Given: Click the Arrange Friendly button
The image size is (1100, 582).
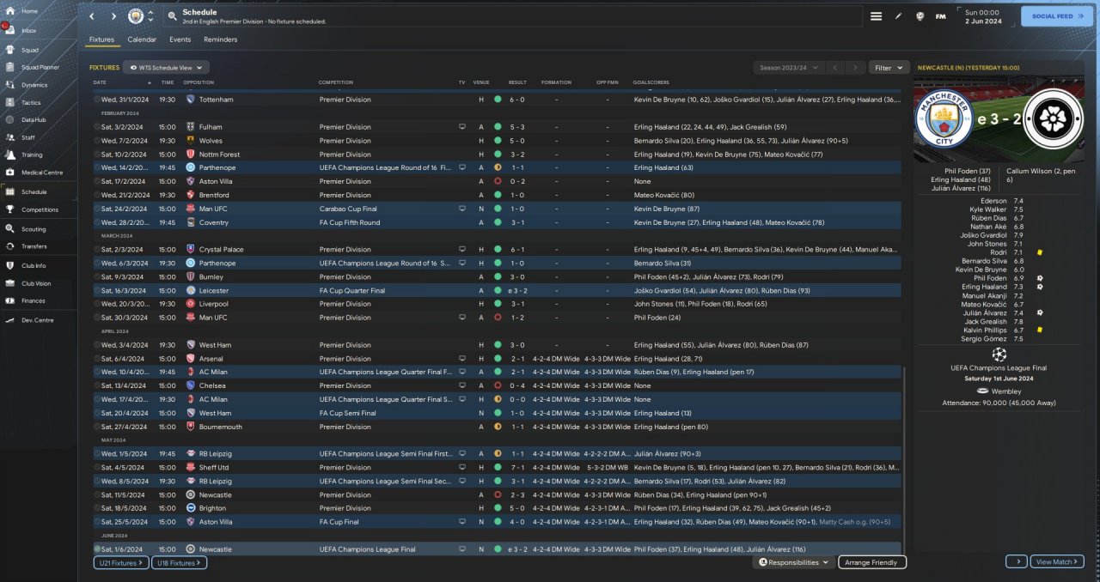Looking at the screenshot, I should [871, 562].
